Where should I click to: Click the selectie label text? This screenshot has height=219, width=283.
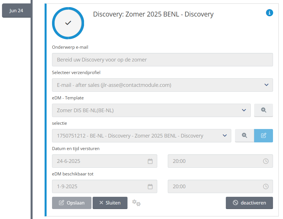pyautogui.click(x=59, y=123)
